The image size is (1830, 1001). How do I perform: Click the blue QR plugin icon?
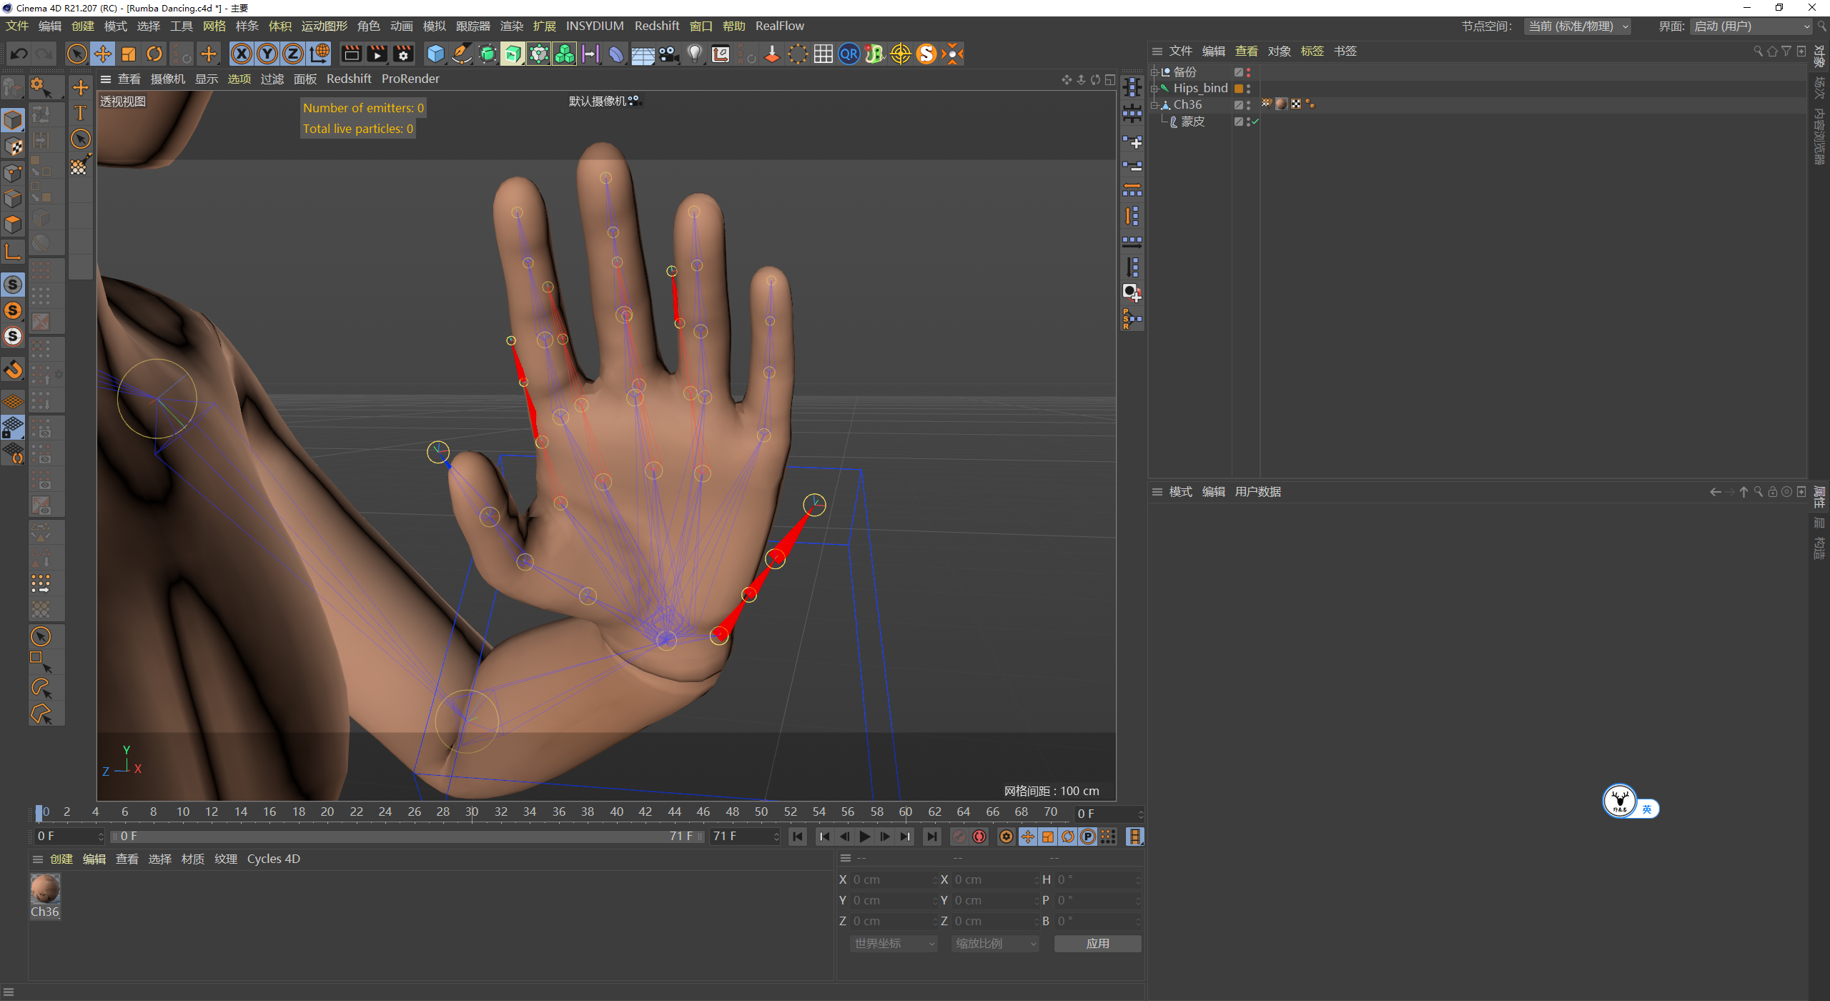point(849,54)
